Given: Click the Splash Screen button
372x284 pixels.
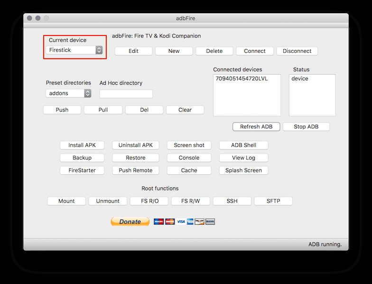Looking at the screenshot, I should coord(244,170).
